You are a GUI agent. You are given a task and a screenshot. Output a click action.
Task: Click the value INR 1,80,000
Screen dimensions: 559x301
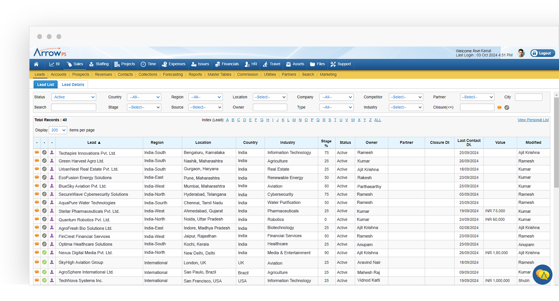[x=496, y=253]
